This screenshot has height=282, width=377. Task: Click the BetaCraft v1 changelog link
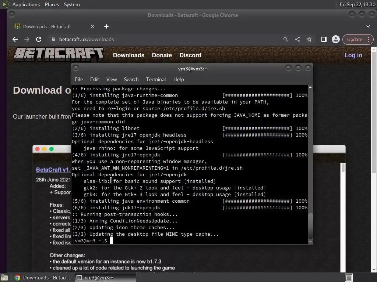click(53, 170)
